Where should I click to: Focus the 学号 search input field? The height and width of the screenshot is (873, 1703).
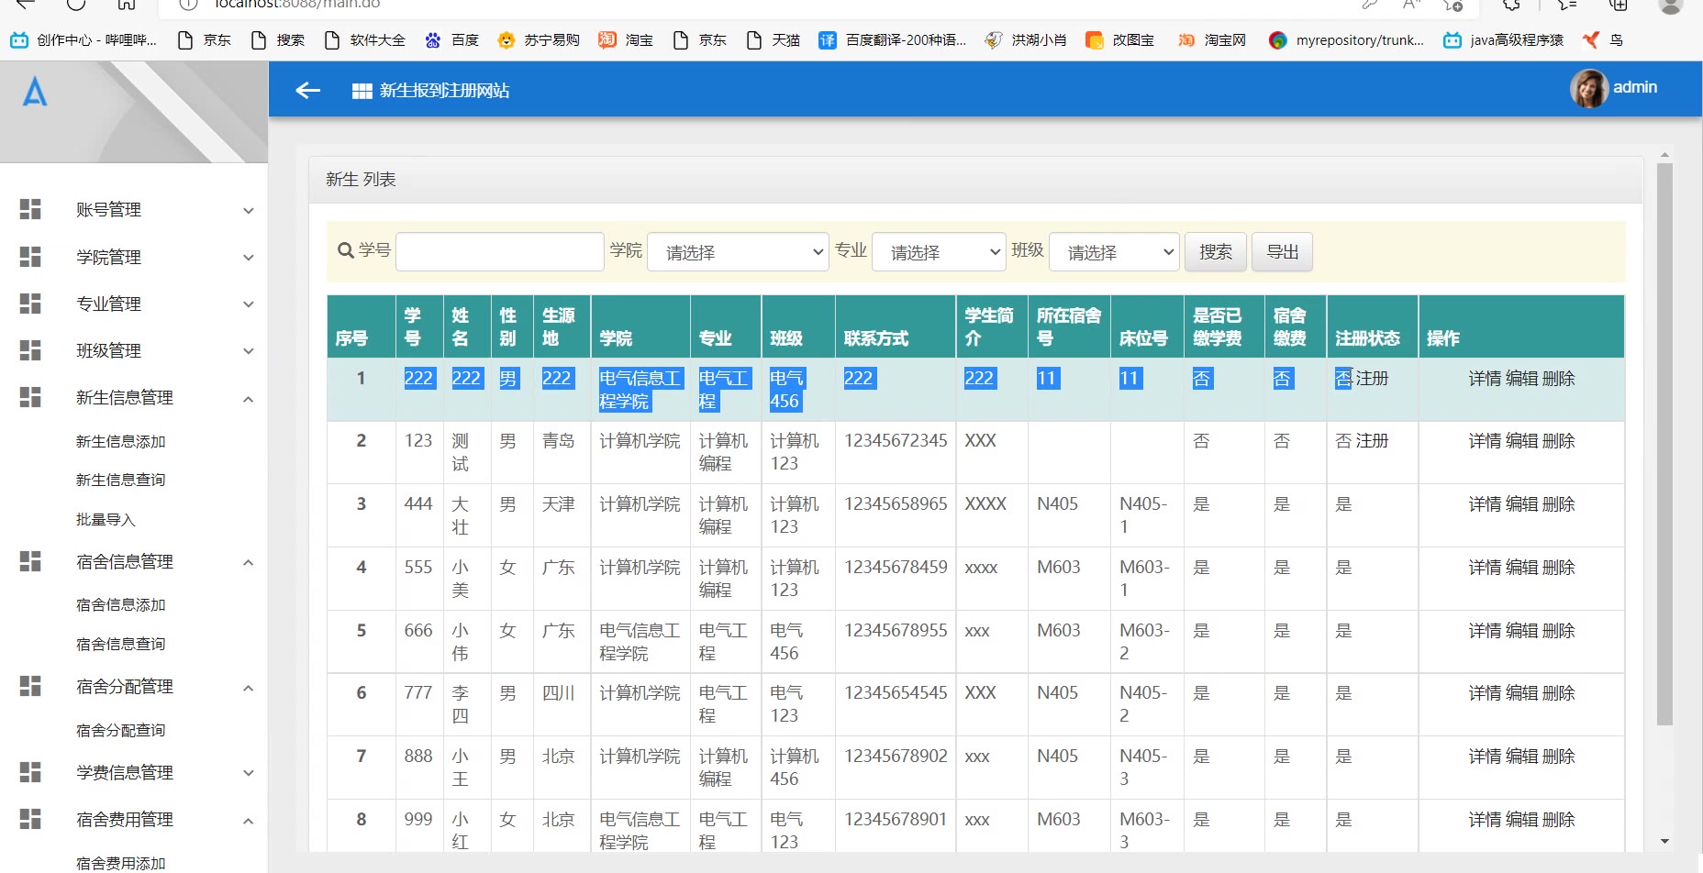[499, 251]
